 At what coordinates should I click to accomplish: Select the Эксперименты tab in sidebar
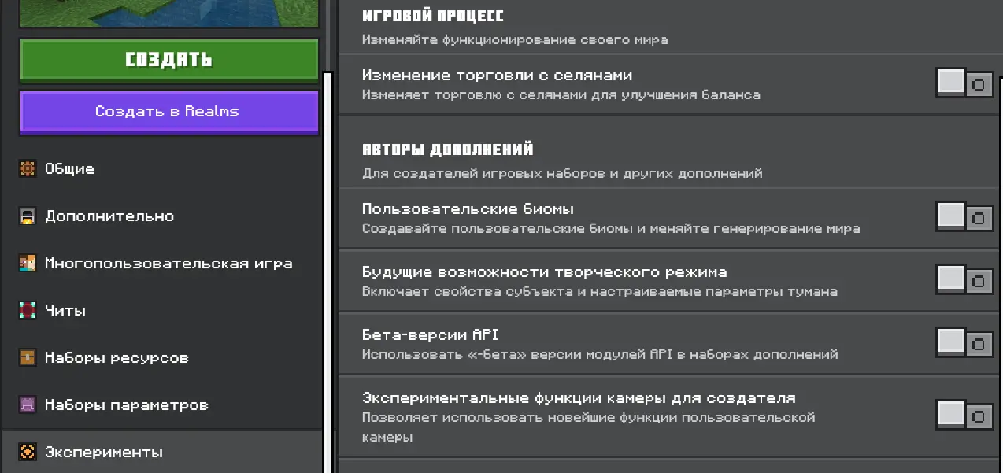point(103,453)
